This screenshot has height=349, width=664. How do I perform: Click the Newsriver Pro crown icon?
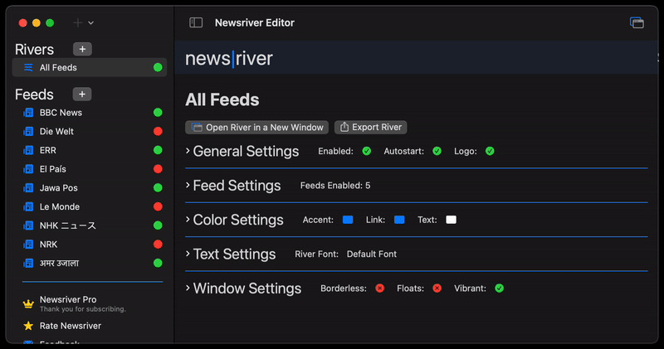28,303
